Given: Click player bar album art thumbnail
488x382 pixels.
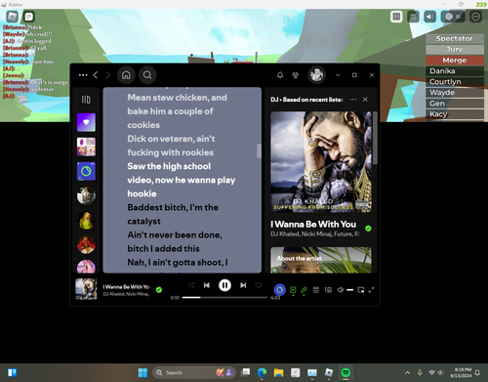Looking at the screenshot, I should pyautogui.click(x=86, y=289).
